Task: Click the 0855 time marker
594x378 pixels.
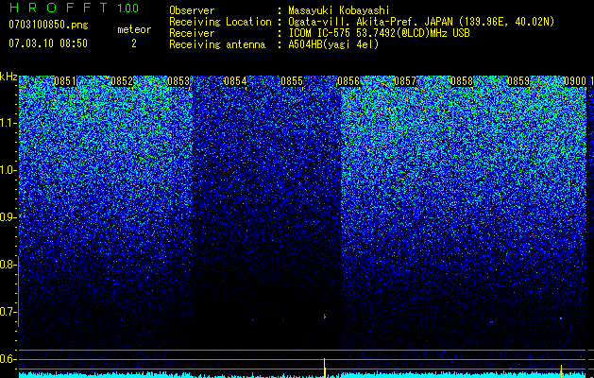Action: click(292, 81)
